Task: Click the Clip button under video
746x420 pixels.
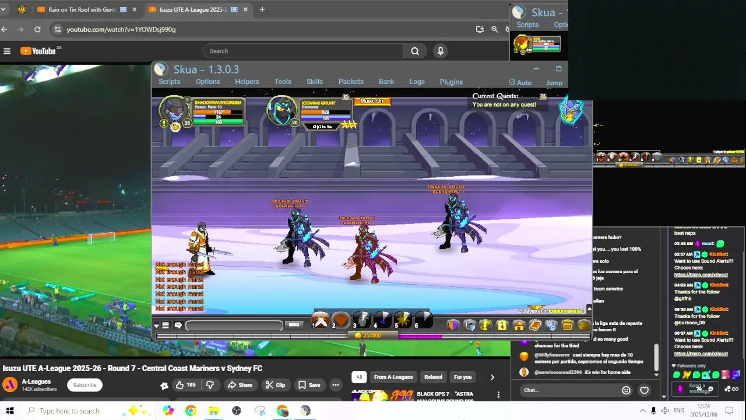Action: (275, 385)
